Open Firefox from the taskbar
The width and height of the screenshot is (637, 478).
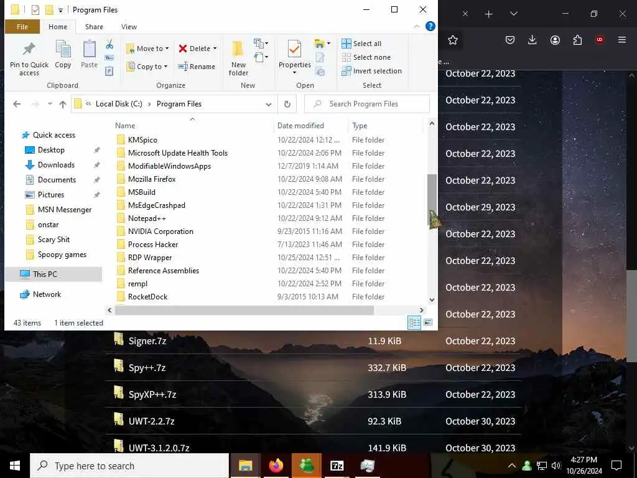[x=276, y=466]
